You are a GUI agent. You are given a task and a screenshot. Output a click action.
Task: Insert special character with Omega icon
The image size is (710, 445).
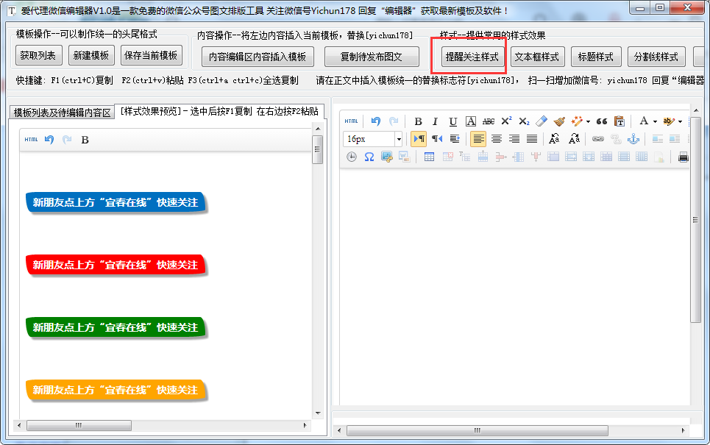pos(369,157)
